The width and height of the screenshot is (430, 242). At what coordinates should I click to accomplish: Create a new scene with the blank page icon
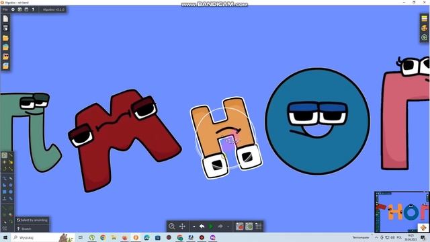point(5,19)
